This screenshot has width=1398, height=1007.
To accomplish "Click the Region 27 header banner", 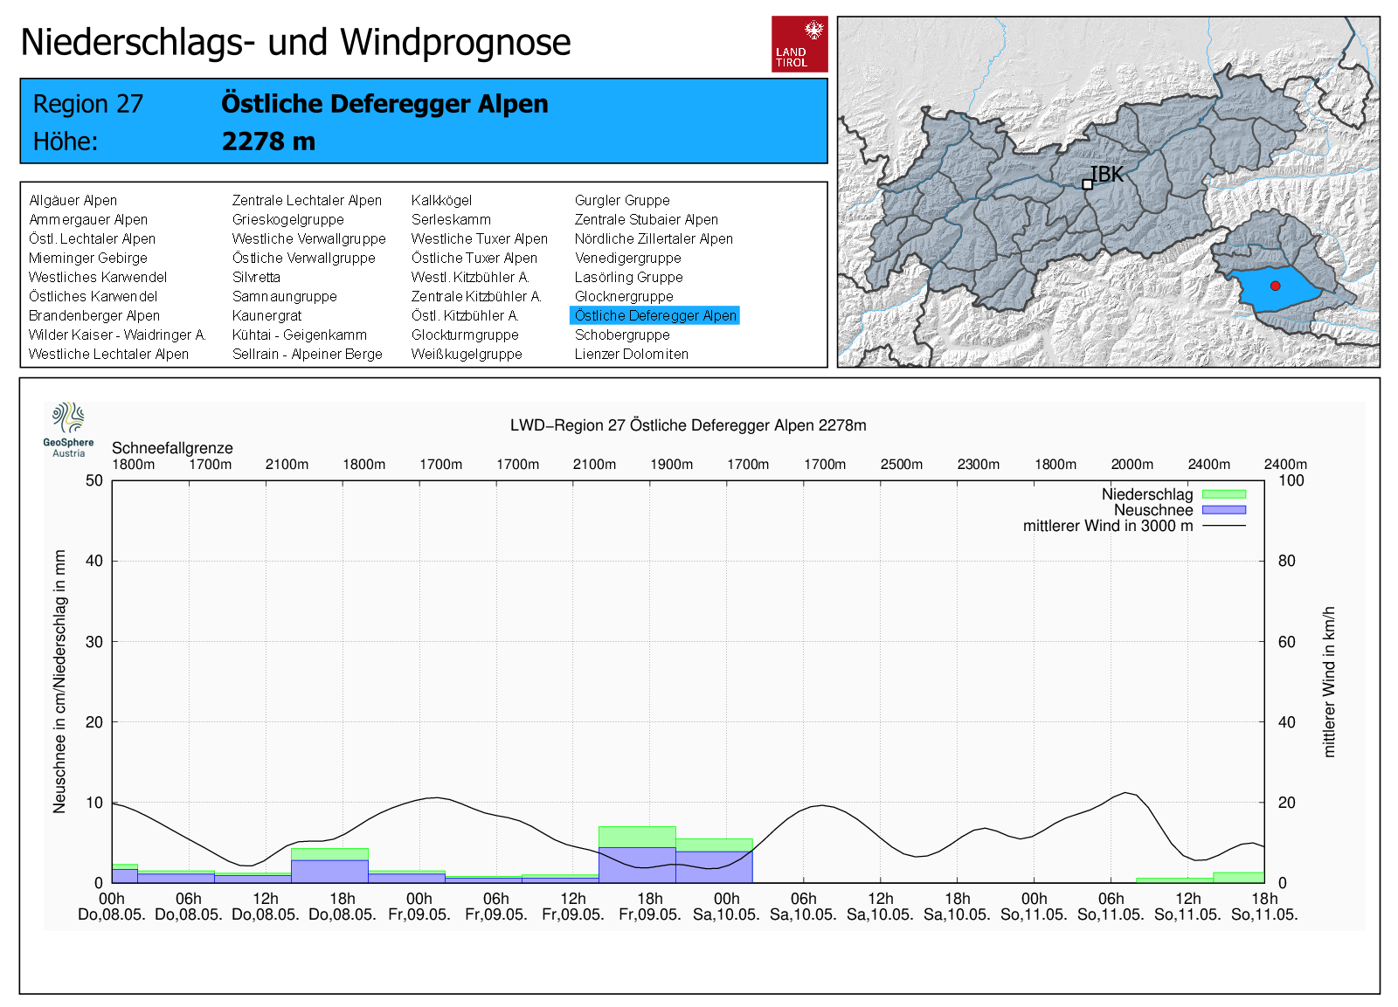I will 424,121.
